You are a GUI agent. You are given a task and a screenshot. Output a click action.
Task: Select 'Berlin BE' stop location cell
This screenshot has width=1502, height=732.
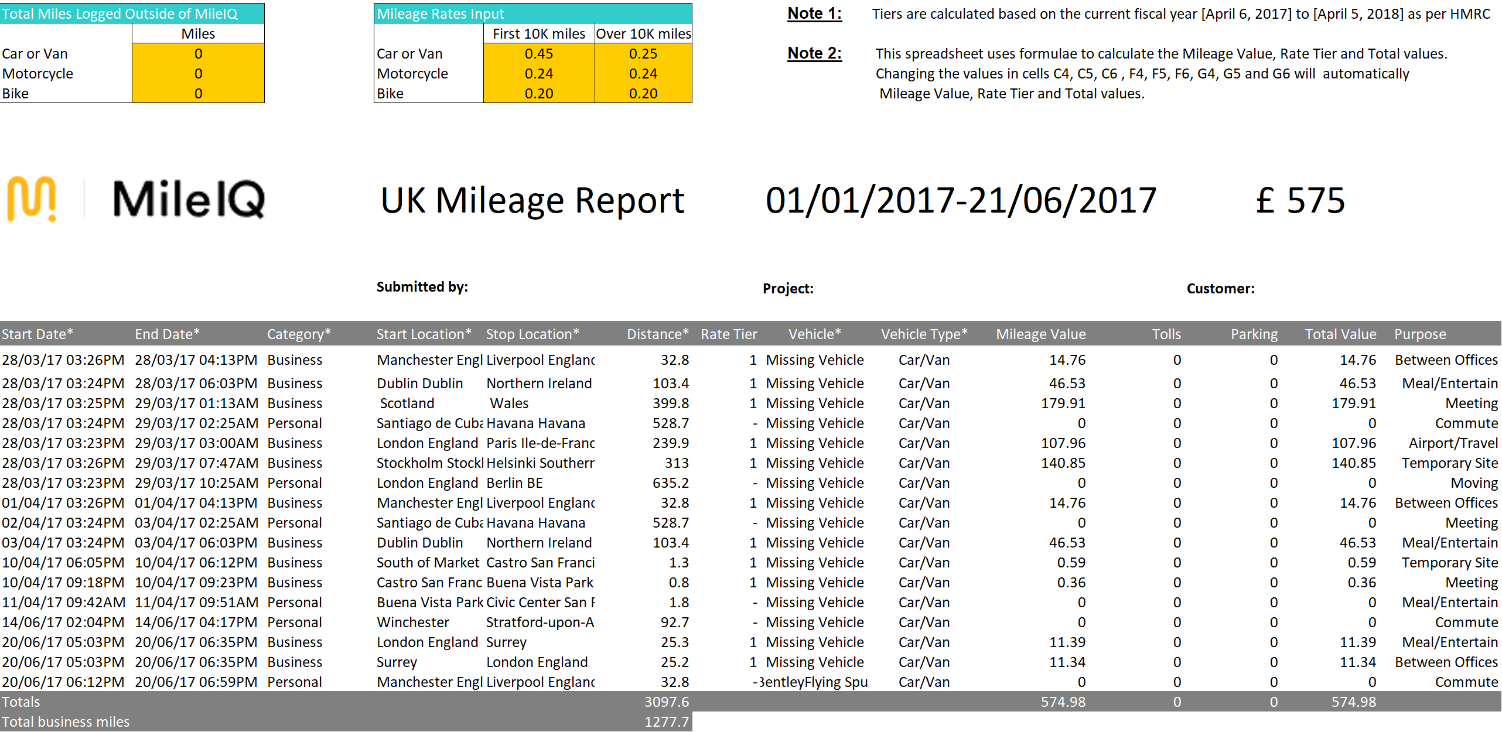coord(515,483)
